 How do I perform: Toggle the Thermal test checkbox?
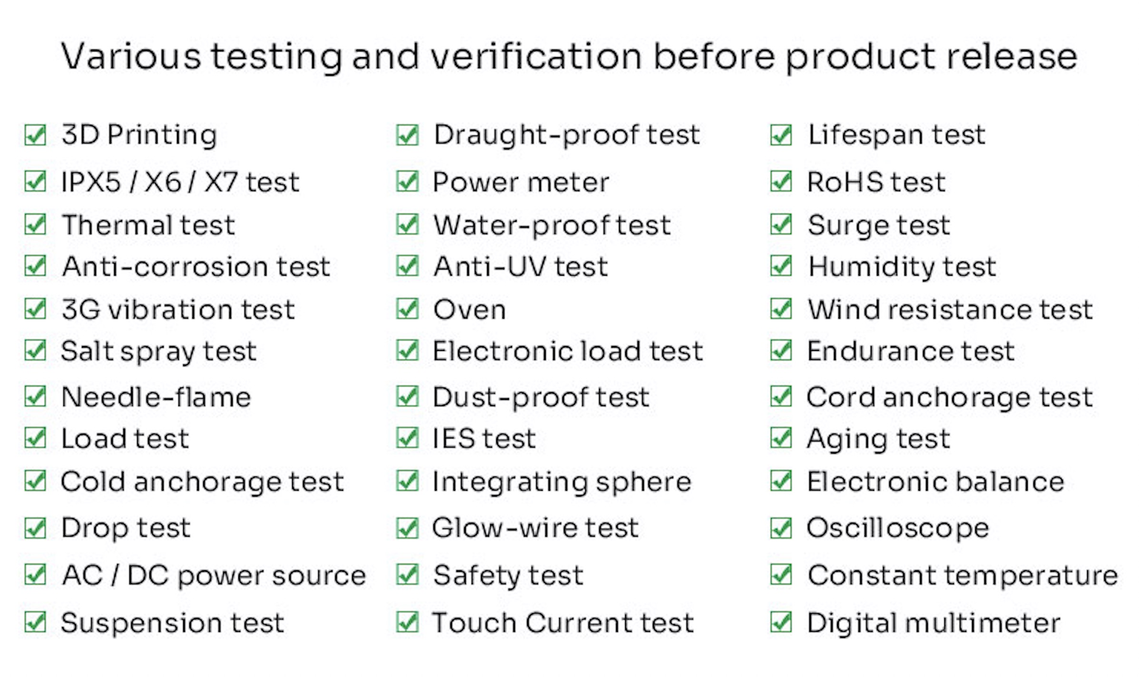pyautogui.click(x=35, y=225)
